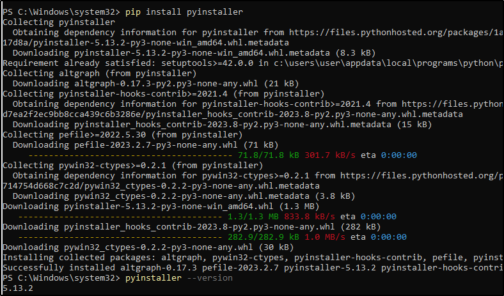Click the version output 5.13.2 on last line

18,288
